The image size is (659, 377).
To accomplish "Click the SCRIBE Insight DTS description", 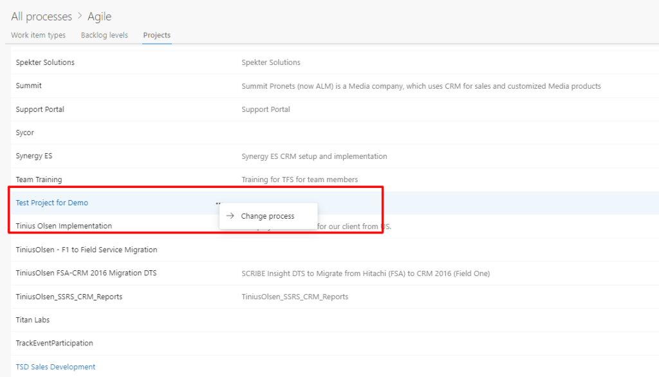I will pos(366,273).
